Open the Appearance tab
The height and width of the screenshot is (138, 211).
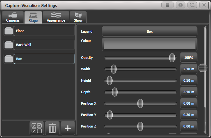pos(56,17)
